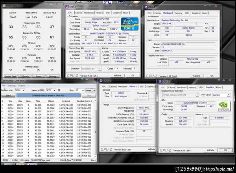Screen dimensions: 236x173
Task: Click Log link in LinX status bar
Action: point(93,160)
